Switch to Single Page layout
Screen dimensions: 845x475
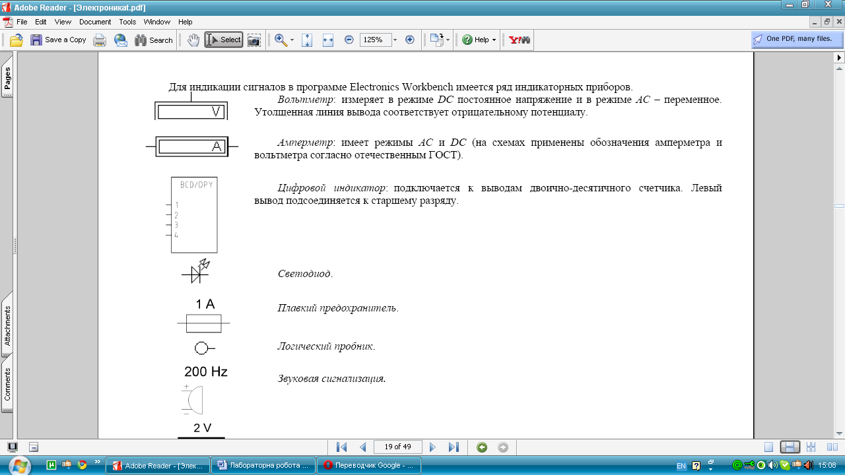768,447
